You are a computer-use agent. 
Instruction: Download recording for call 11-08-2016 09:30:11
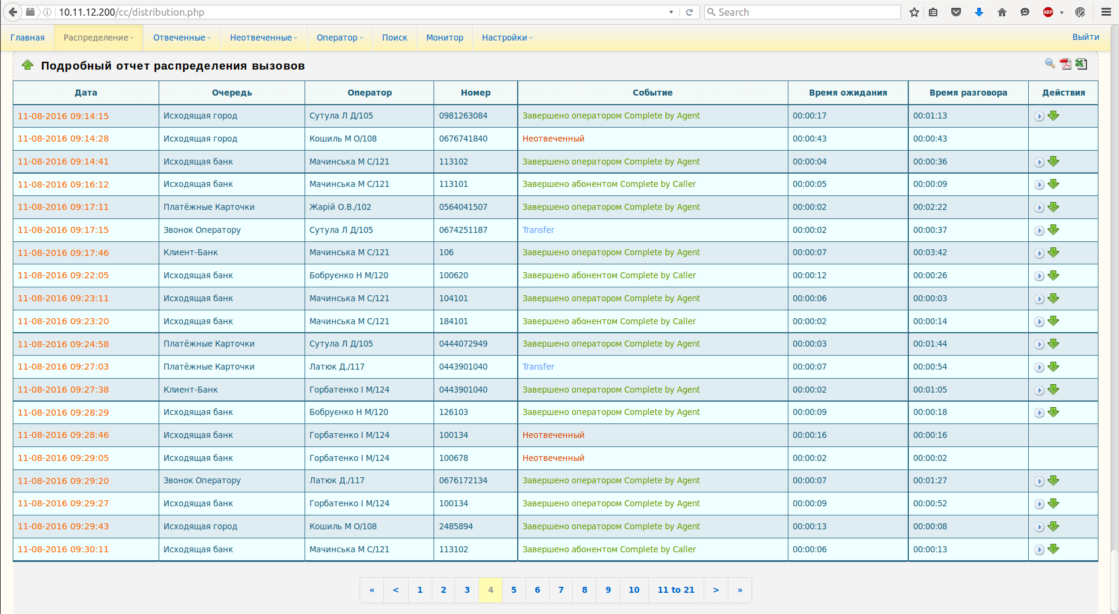[1054, 549]
